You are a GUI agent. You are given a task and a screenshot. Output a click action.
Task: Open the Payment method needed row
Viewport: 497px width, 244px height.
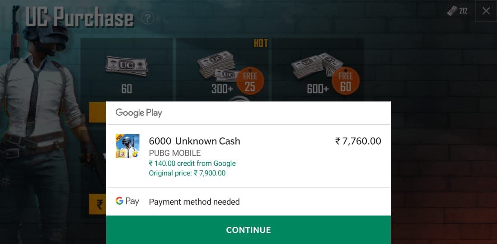pyautogui.click(x=248, y=202)
